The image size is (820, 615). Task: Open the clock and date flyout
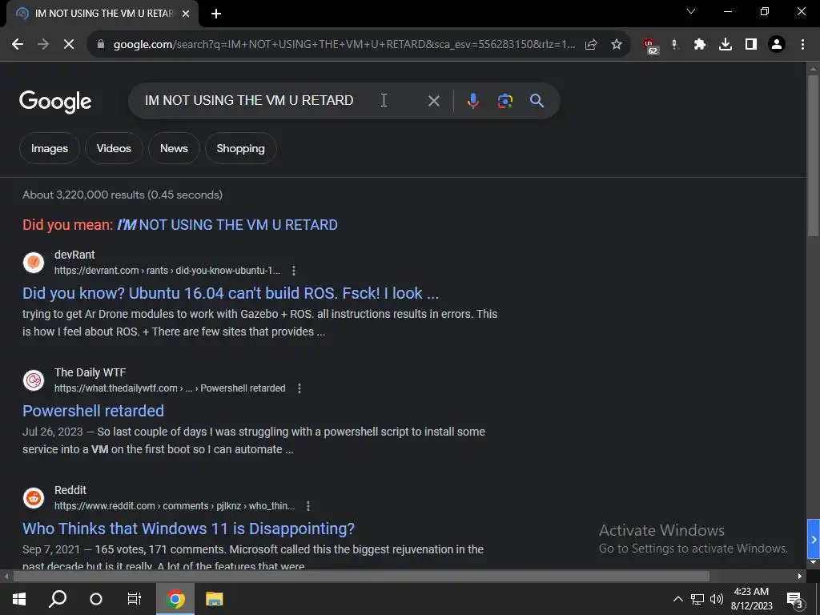coord(751,599)
